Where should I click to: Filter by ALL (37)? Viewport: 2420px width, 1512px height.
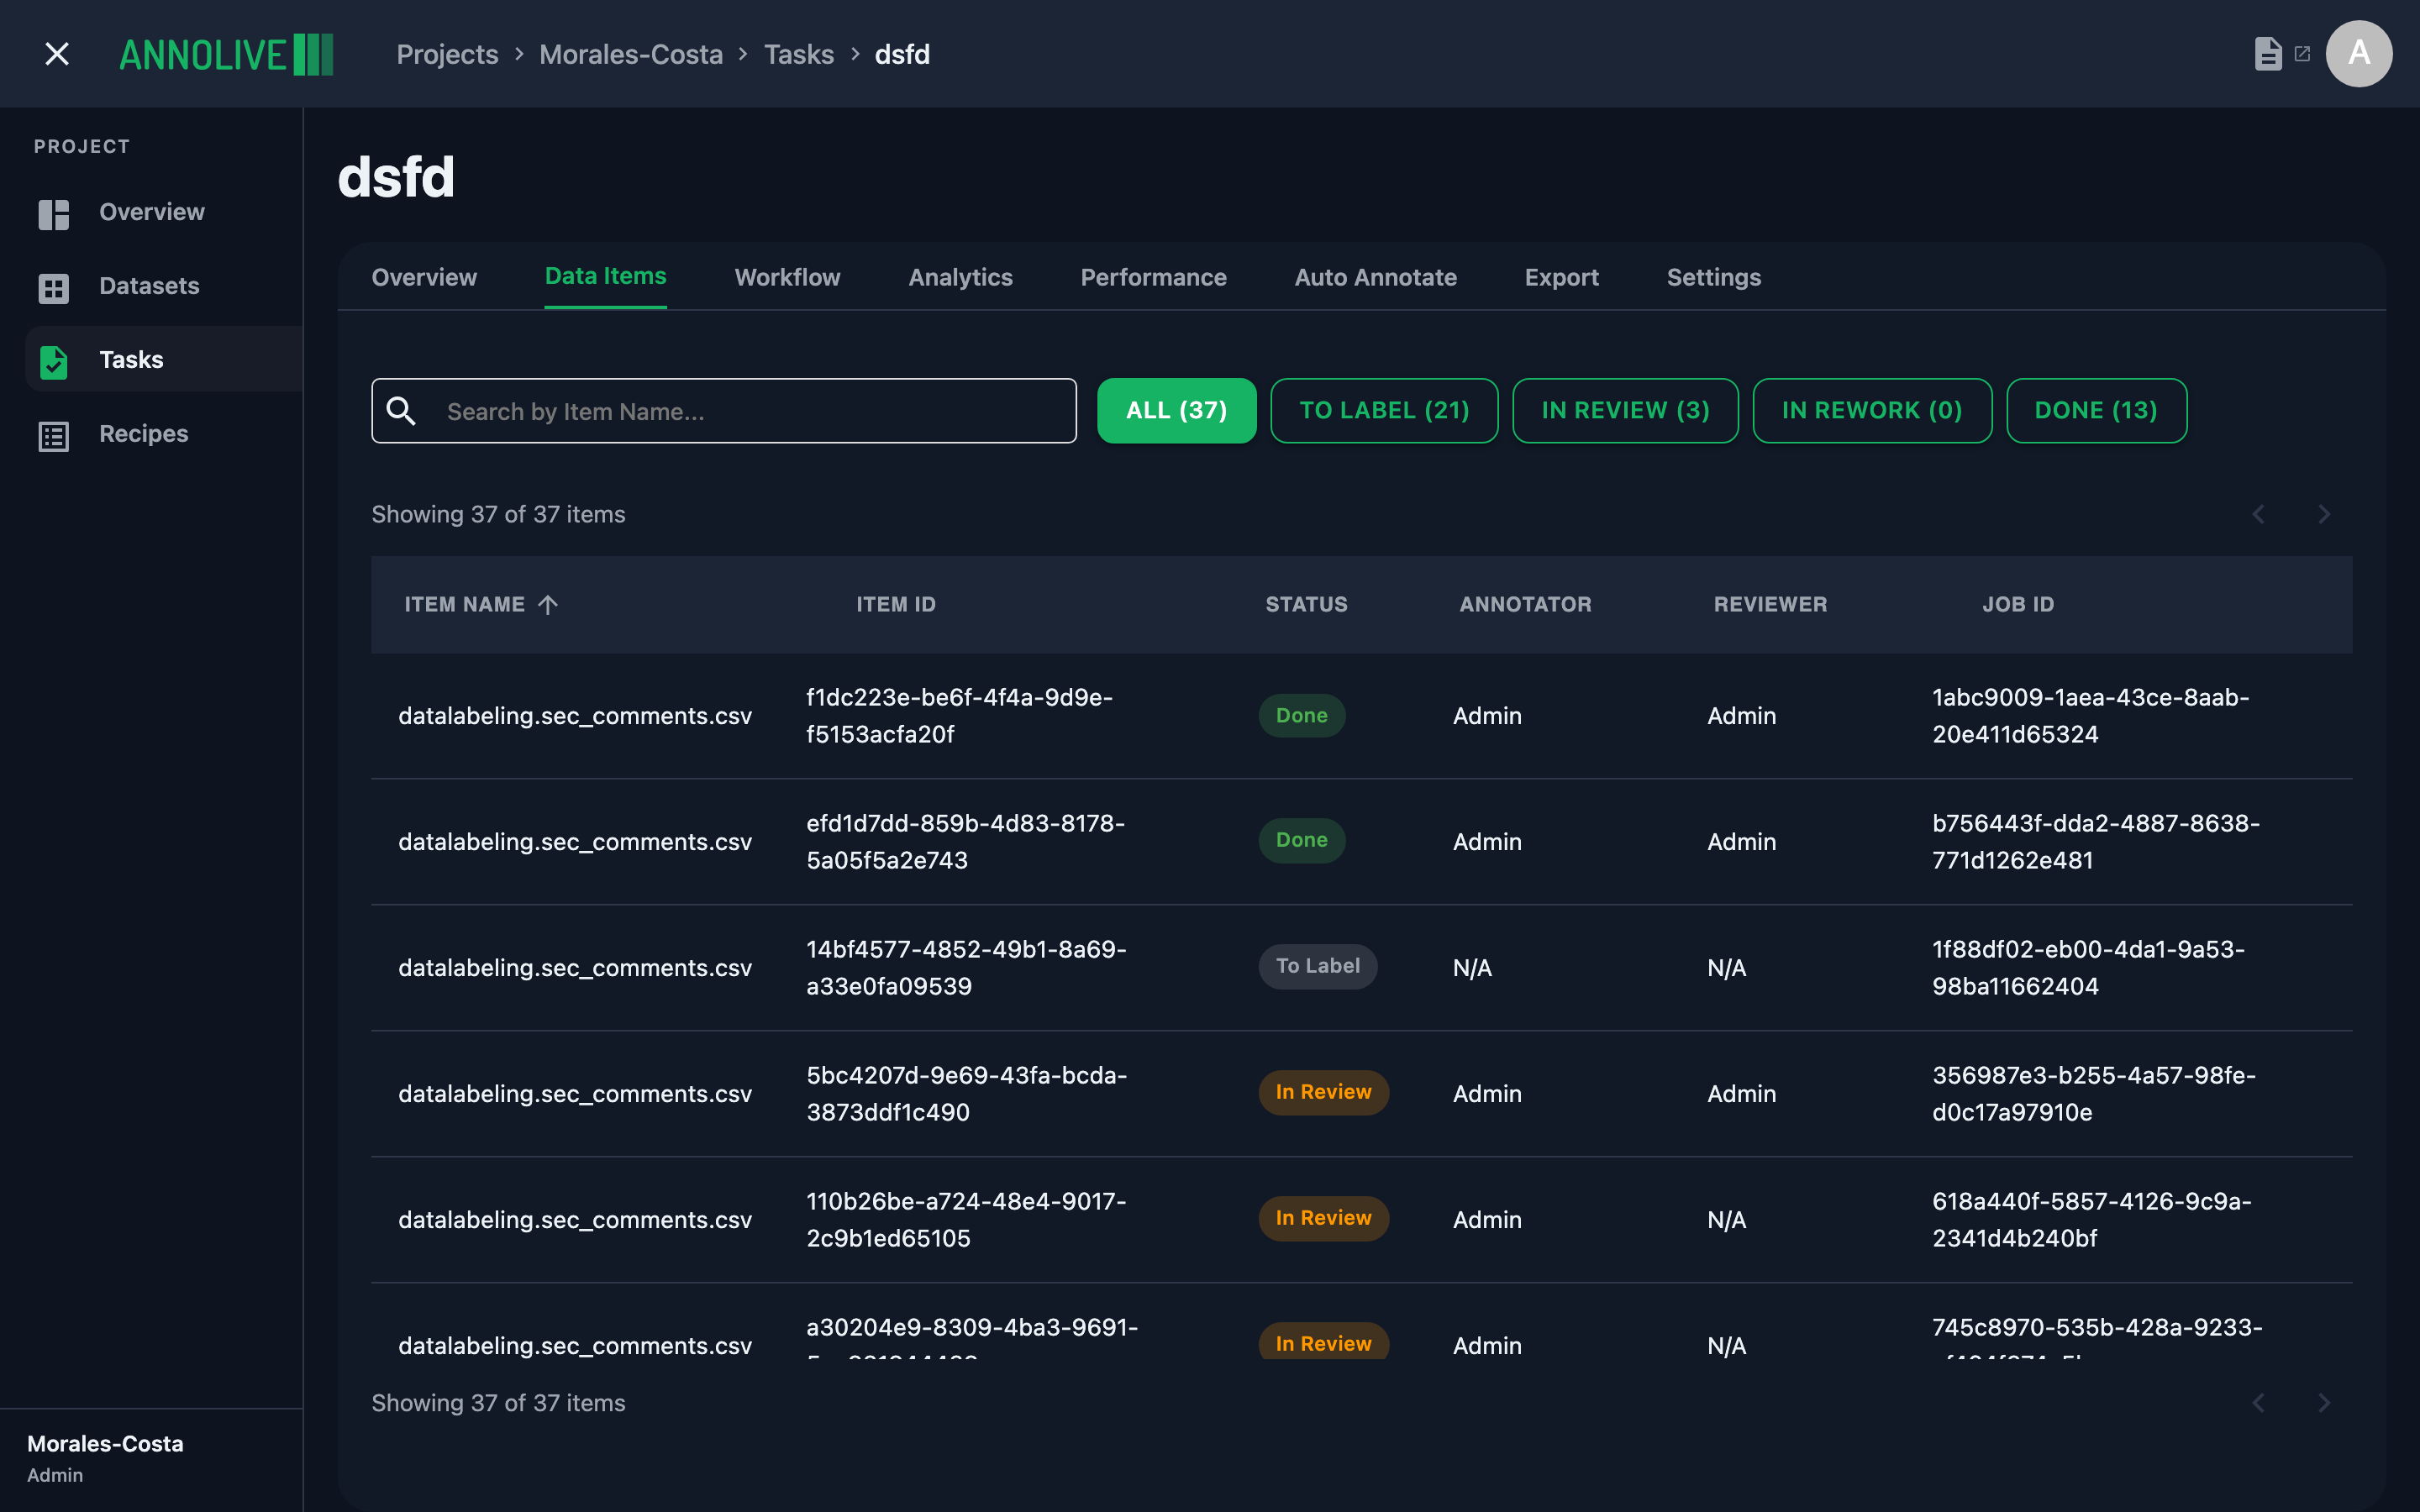click(x=1177, y=411)
